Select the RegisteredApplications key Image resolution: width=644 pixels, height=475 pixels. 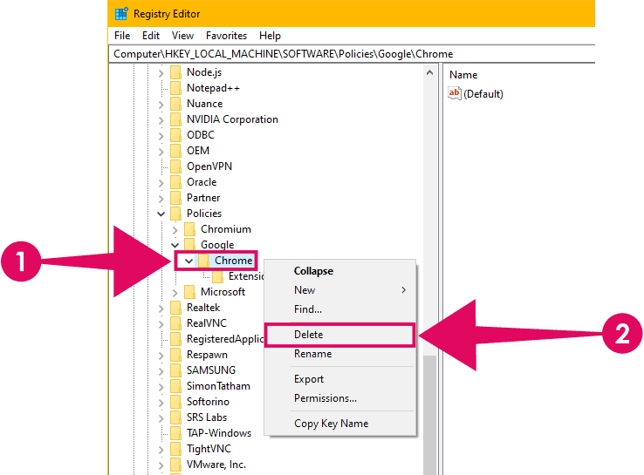(224, 339)
